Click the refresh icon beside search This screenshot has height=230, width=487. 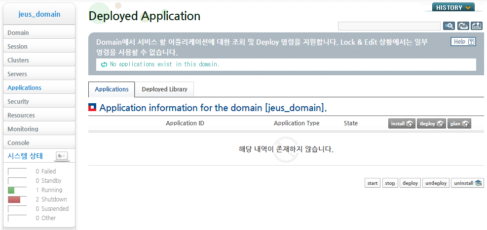click(x=463, y=26)
